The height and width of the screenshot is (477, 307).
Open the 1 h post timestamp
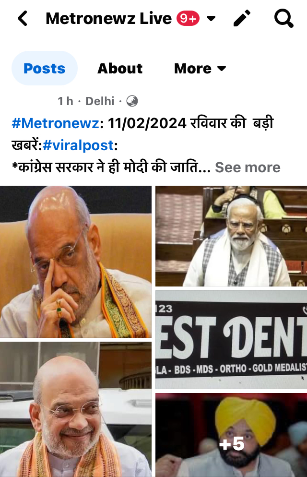[x=65, y=101]
